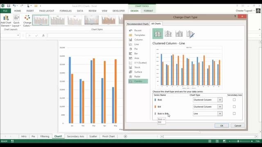Image resolution: width=262 pixels, height=147 pixels.
Task: Open the PAGE LAYOUT ribbon tab
Action: [x=47, y=11]
